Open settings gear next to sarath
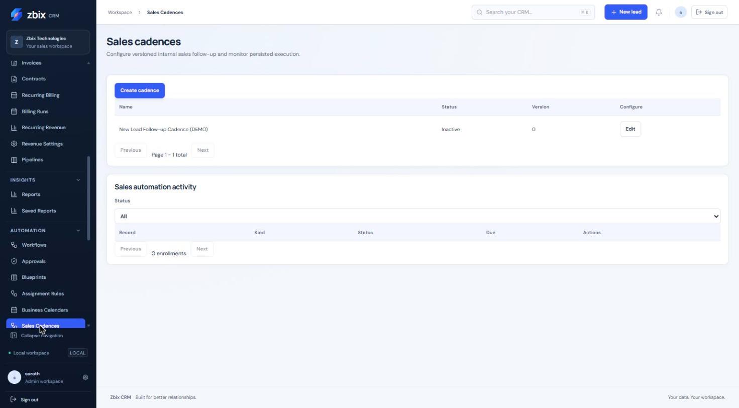Viewport: 739px width, 408px height. [x=85, y=377]
